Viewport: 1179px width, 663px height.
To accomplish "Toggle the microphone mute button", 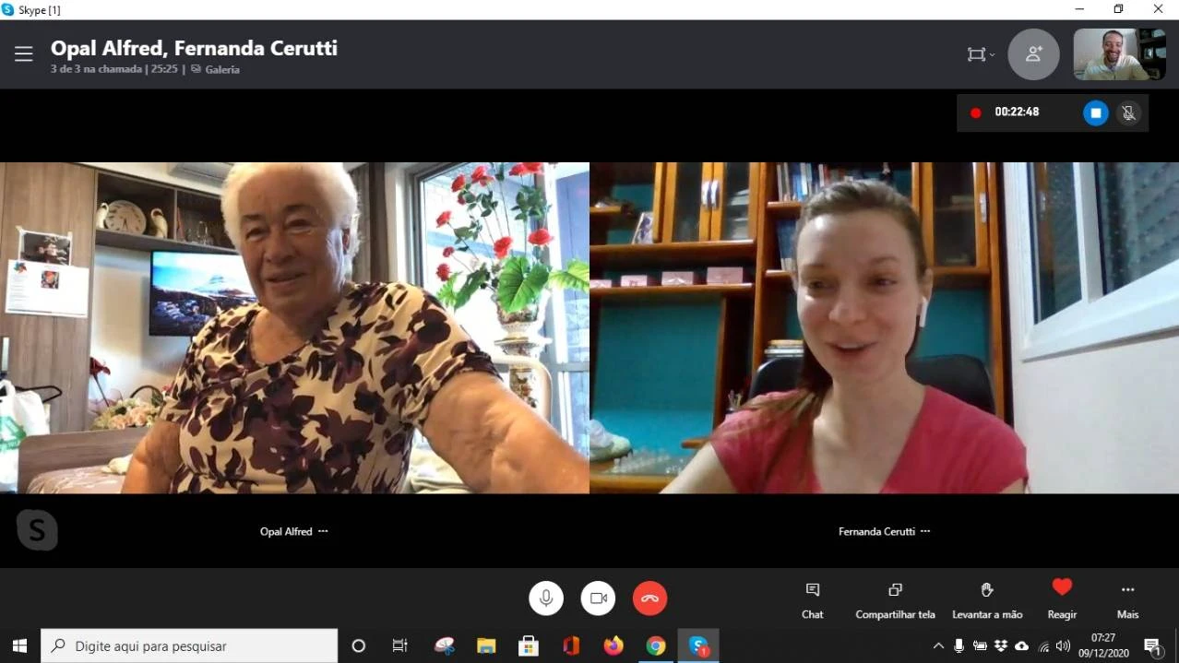I will (546, 598).
